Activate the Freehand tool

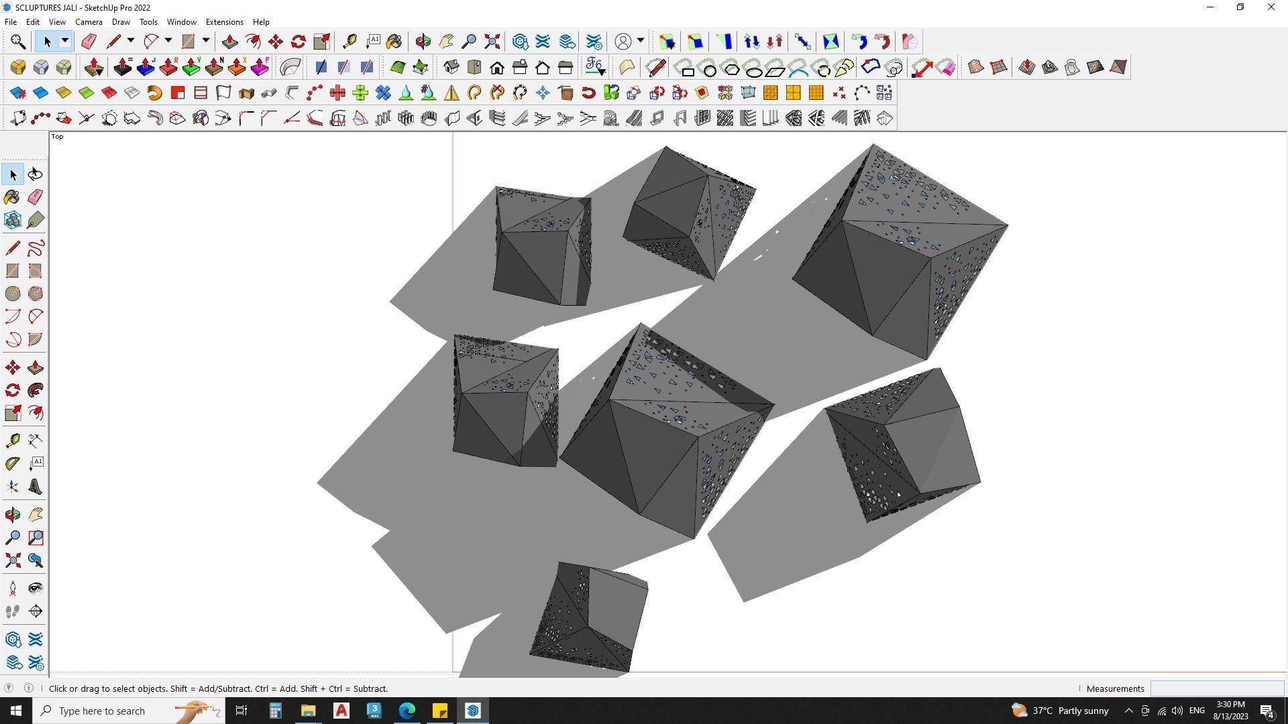36,248
